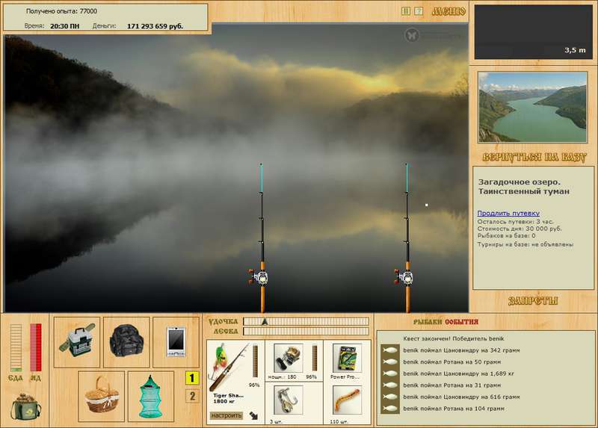Select the worm bait slot

pos(347,400)
